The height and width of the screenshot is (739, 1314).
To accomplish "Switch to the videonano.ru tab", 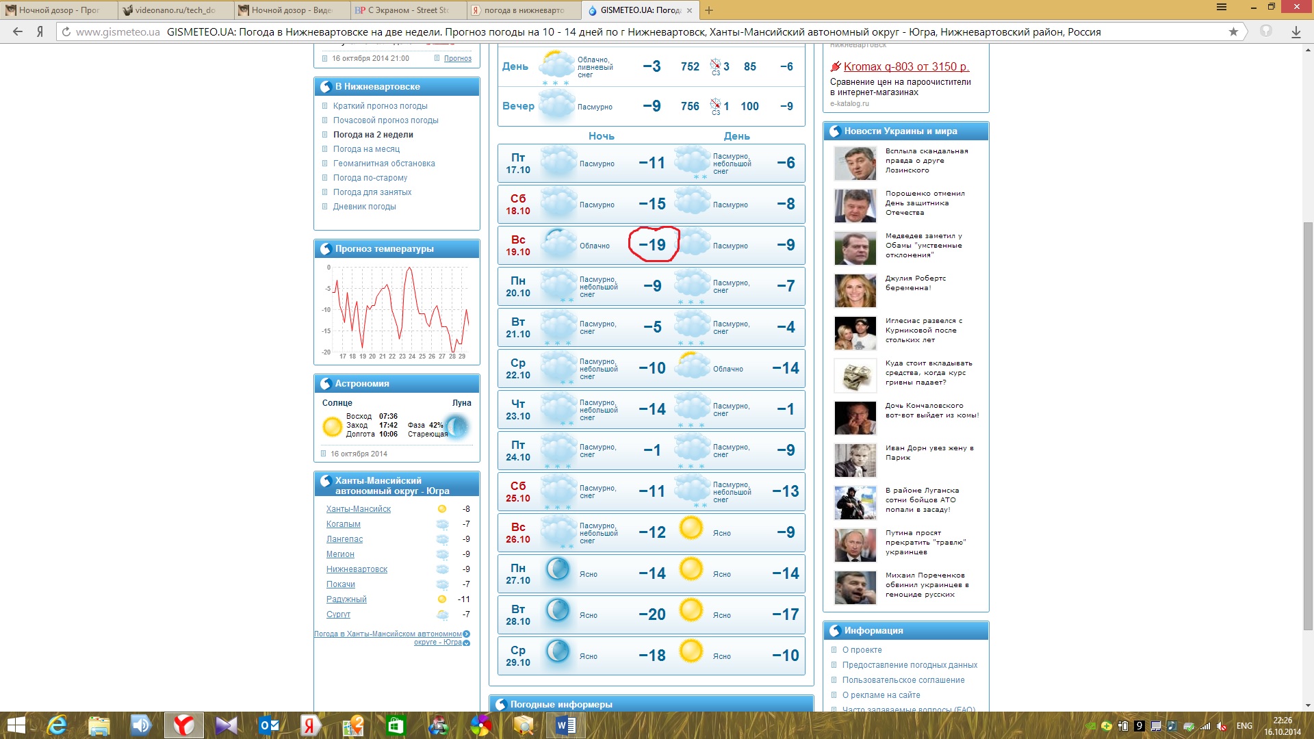I will pyautogui.click(x=175, y=10).
